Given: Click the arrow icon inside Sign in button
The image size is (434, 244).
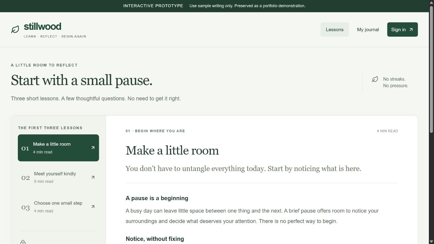Looking at the screenshot, I should click(x=411, y=29).
